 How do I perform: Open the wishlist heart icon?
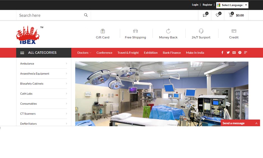218,15
